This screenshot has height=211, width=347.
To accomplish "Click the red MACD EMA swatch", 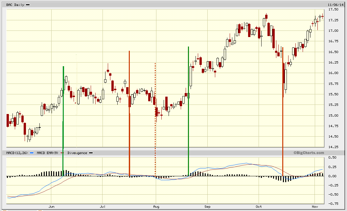I will point(62,153).
